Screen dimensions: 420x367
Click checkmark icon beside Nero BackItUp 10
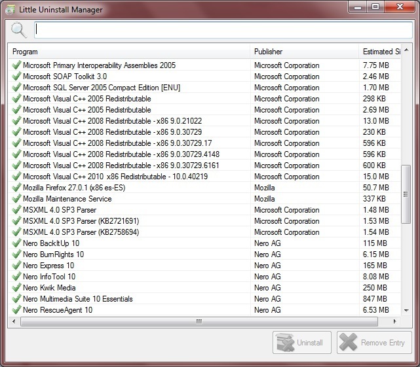(16, 243)
